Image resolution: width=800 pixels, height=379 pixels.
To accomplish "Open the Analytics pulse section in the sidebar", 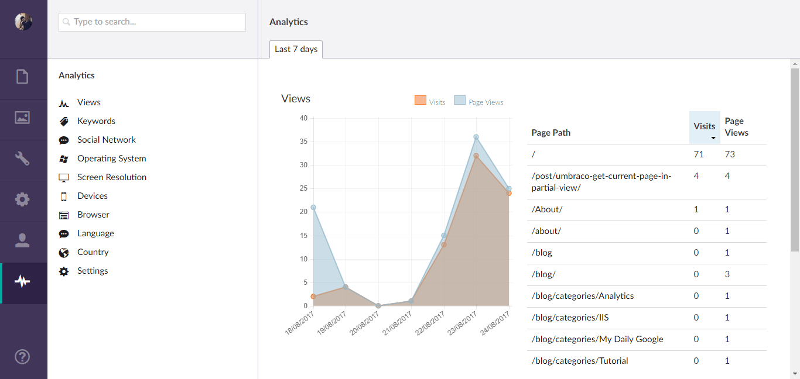I will [23, 283].
